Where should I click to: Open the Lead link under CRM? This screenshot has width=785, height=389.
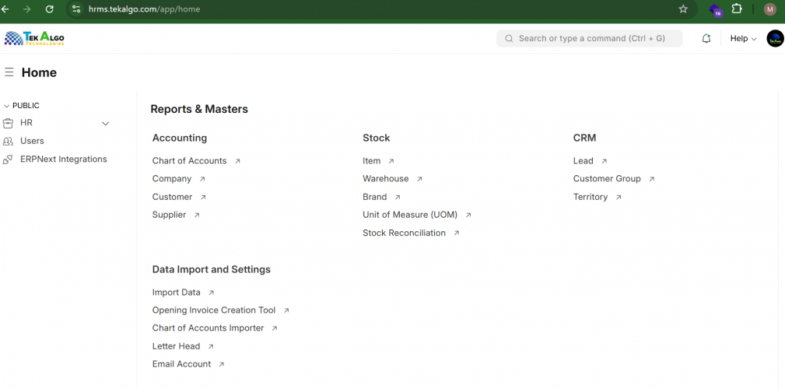coord(583,161)
